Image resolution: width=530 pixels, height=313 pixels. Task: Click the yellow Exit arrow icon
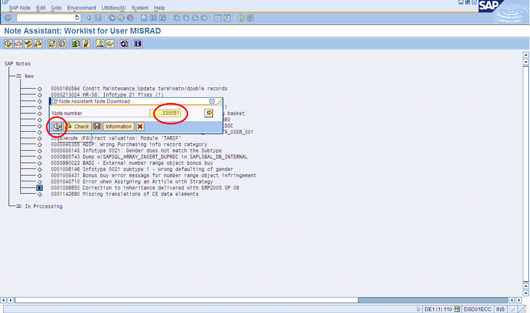point(121,18)
